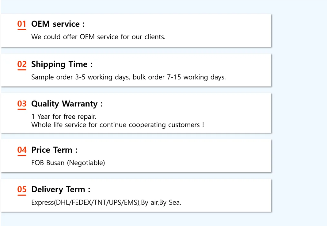This screenshot has width=327, height=226.
Task: Click the Whole life service line
Action: coord(117,125)
